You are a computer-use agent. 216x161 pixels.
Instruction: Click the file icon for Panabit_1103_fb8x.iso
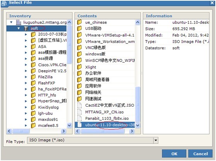[x=79, y=118]
